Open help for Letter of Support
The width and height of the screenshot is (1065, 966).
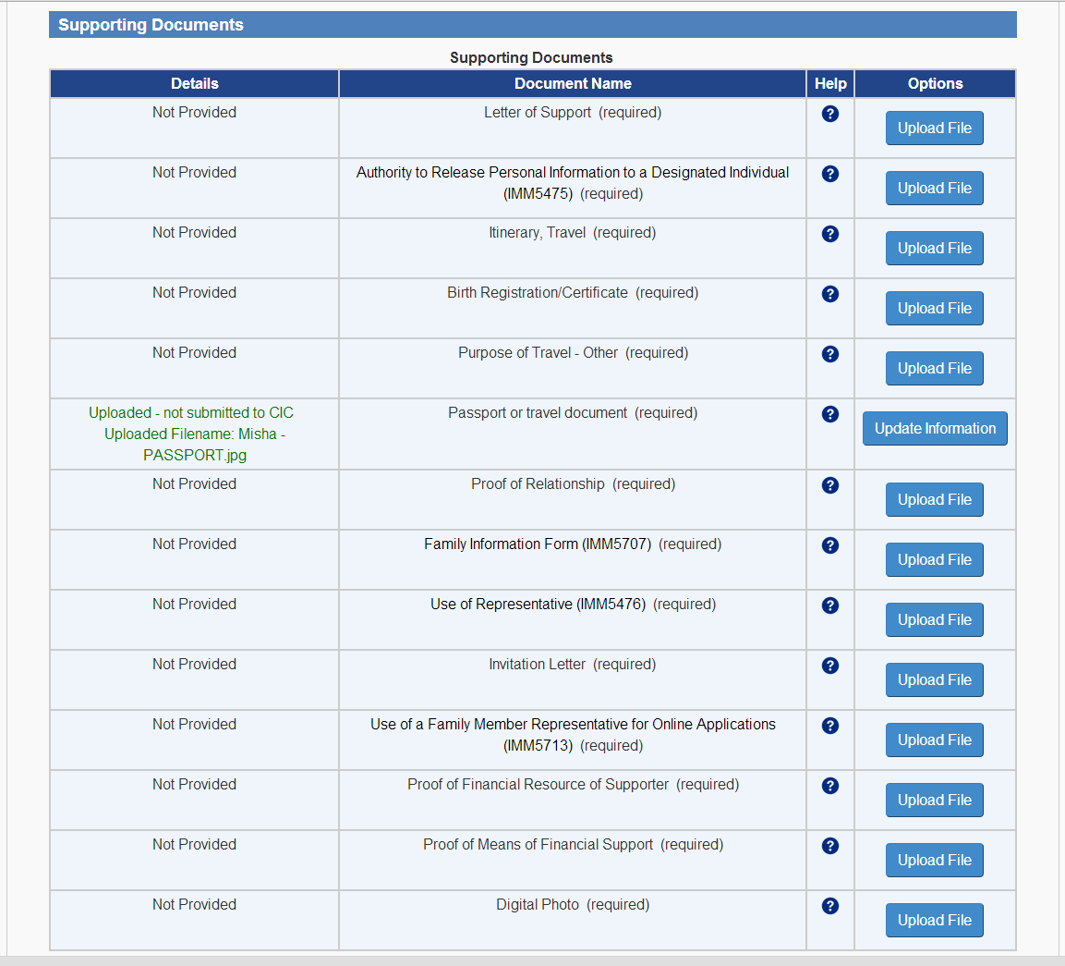click(830, 114)
